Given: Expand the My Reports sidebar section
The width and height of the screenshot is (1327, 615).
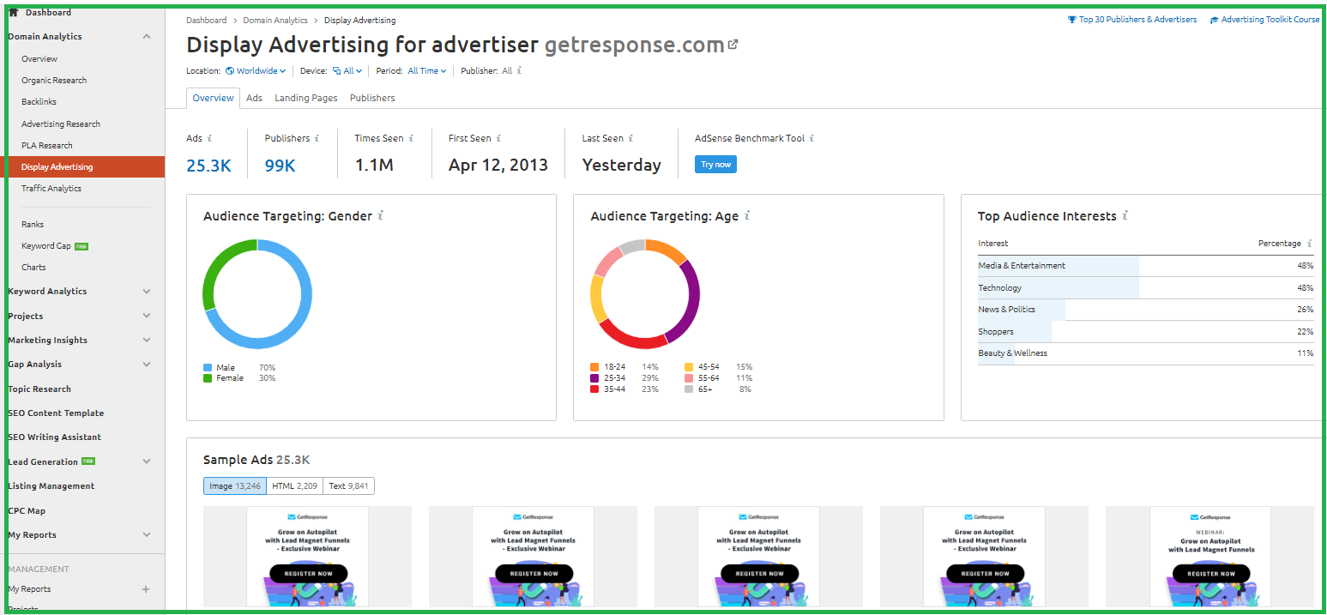Looking at the screenshot, I should click(147, 535).
